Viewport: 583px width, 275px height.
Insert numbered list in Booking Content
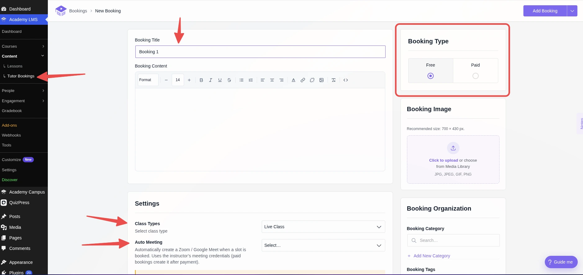[251, 80]
